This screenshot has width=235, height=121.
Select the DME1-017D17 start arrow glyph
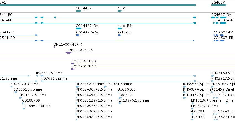(x=73, y=69)
